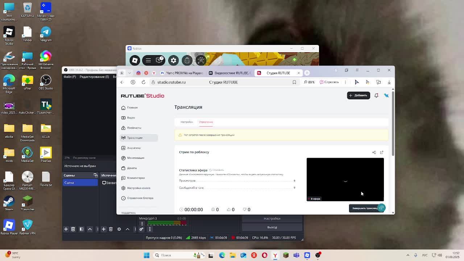Click the live stream preview player
The image size is (464, 261).
(345, 179)
